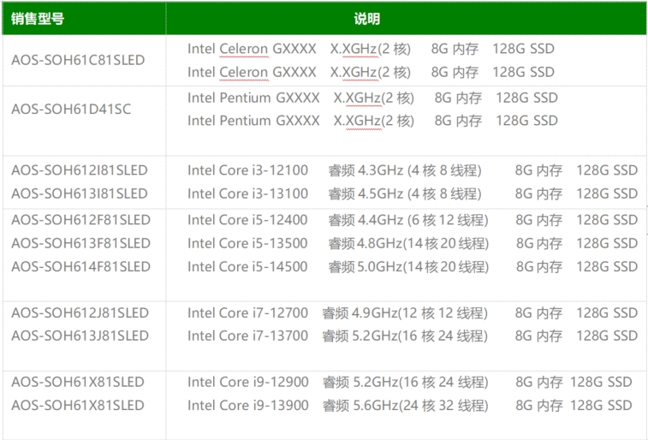The image size is (648, 440).
Task: Click the Intel Core i9-12900 description
Action: coord(247,382)
